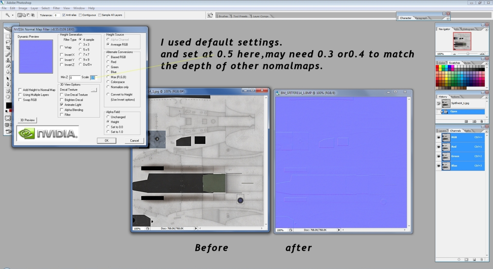
Task: Select Unchanged for Alpha Field
Action: (x=108, y=117)
